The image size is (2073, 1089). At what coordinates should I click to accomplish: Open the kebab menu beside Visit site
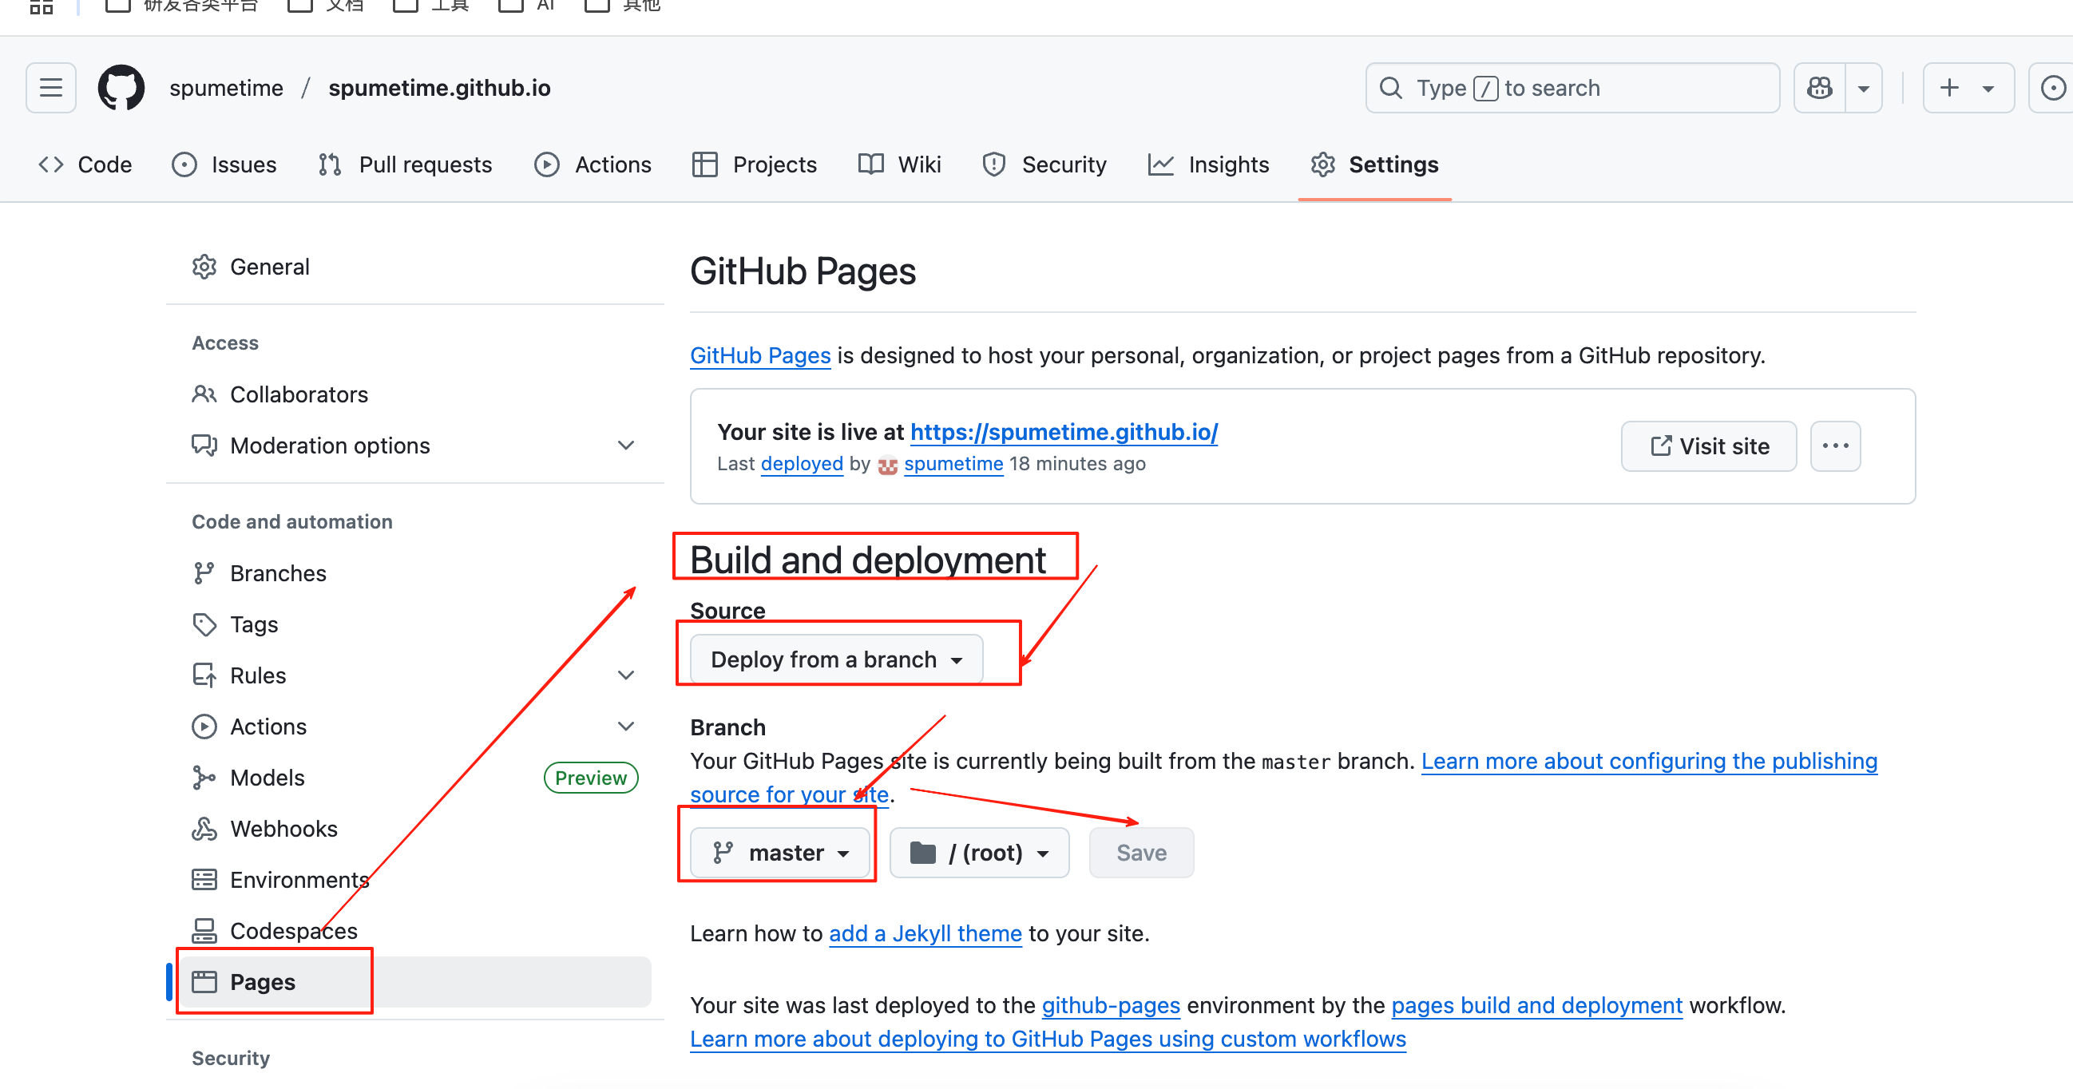pos(1835,446)
